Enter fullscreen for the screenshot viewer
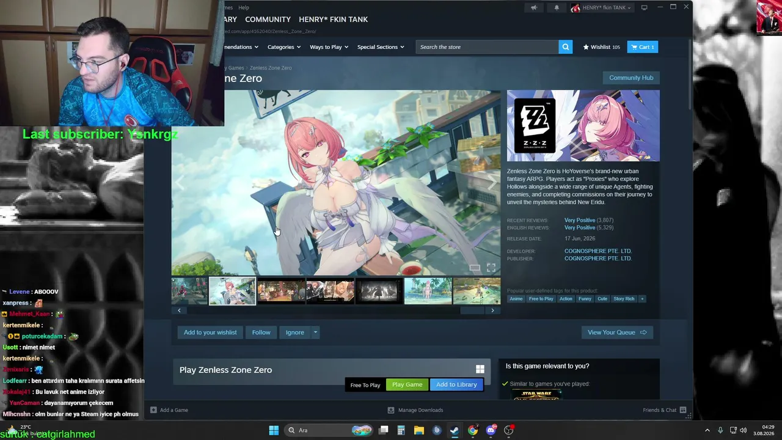The width and height of the screenshot is (782, 440). pyautogui.click(x=491, y=268)
